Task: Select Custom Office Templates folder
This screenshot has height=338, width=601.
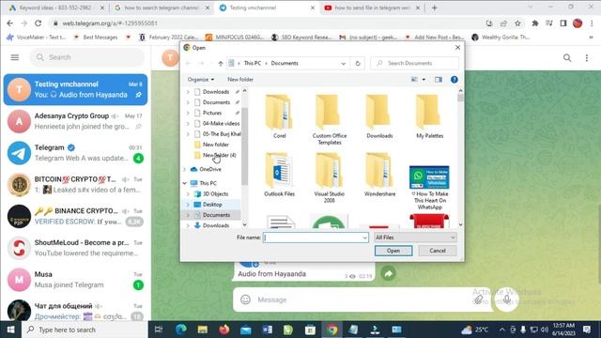Action: 330,119
